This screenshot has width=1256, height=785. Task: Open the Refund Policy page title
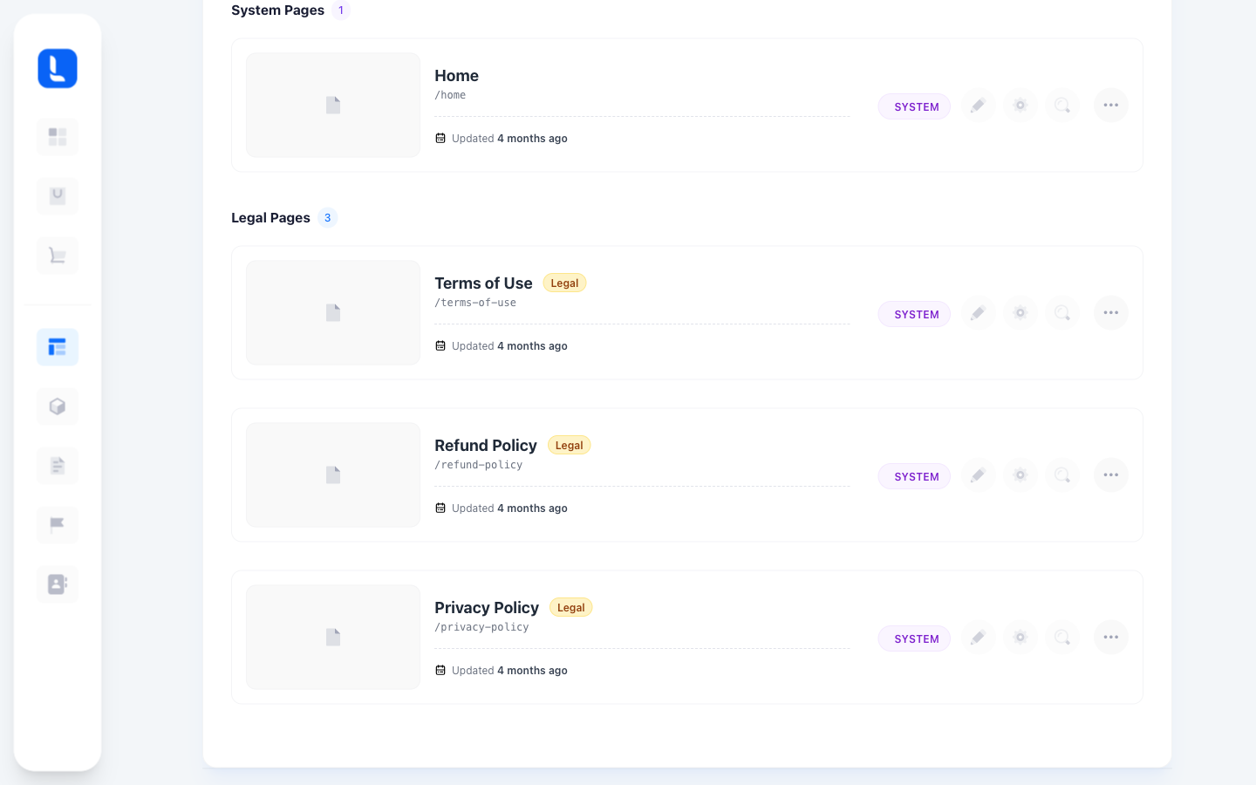pyautogui.click(x=486, y=446)
